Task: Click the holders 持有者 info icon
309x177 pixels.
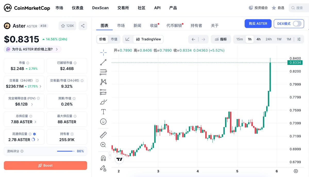Action: click(72, 134)
